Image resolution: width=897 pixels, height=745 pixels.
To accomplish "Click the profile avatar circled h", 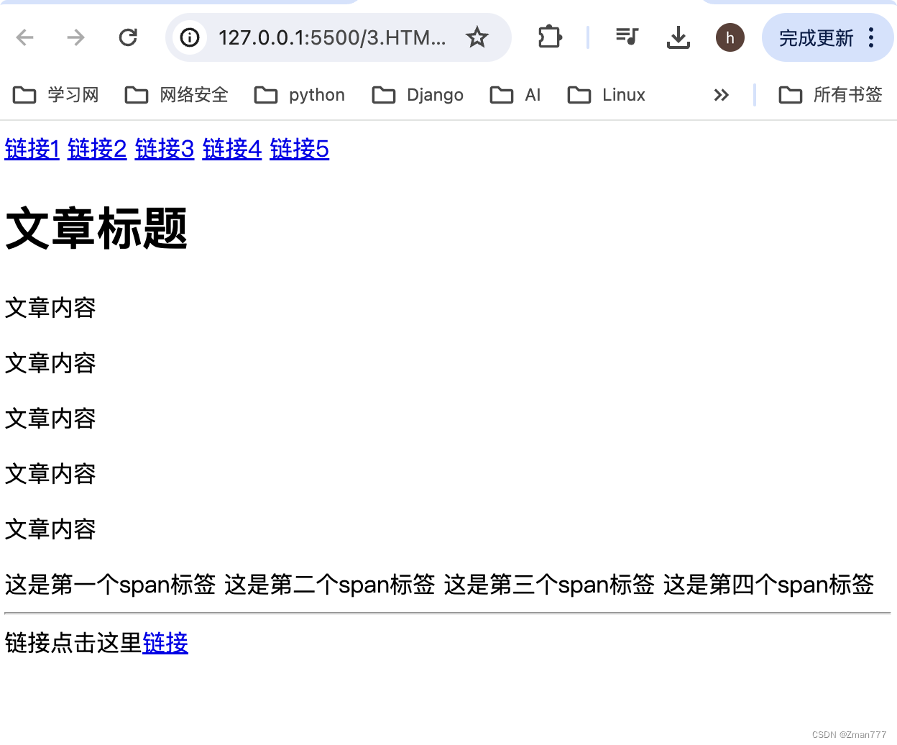I will (730, 37).
